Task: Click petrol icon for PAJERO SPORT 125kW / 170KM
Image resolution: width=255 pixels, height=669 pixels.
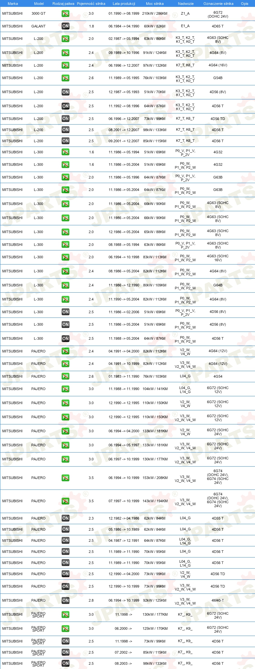Action: point(66,628)
